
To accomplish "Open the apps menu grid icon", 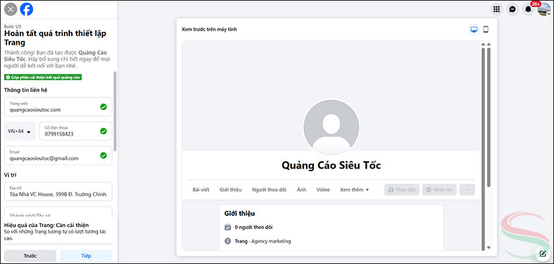I will (x=497, y=9).
